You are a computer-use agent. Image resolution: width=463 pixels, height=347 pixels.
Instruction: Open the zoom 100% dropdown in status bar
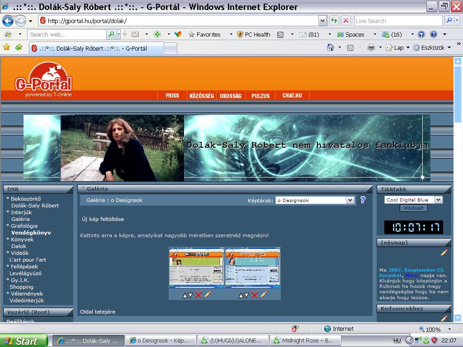click(x=450, y=329)
